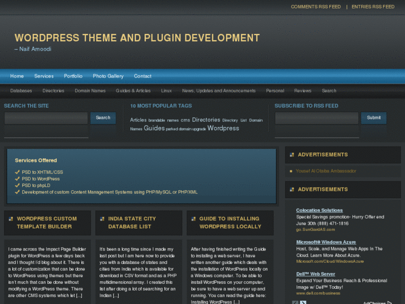Open the Portfolio menu item
Viewport: 405px width, 304px height.
[73, 76]
